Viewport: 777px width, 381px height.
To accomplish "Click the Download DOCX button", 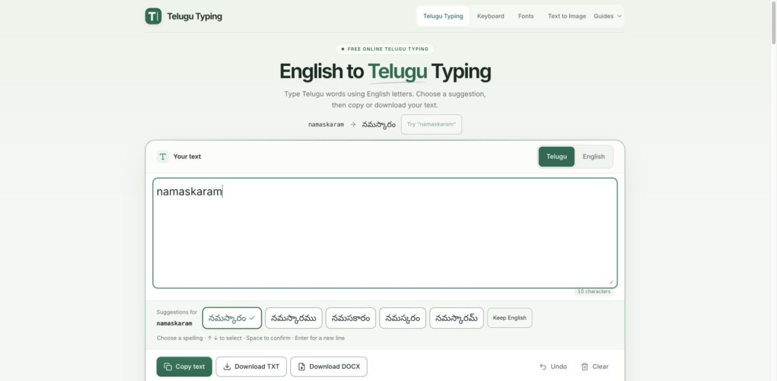I will point(329,366).
